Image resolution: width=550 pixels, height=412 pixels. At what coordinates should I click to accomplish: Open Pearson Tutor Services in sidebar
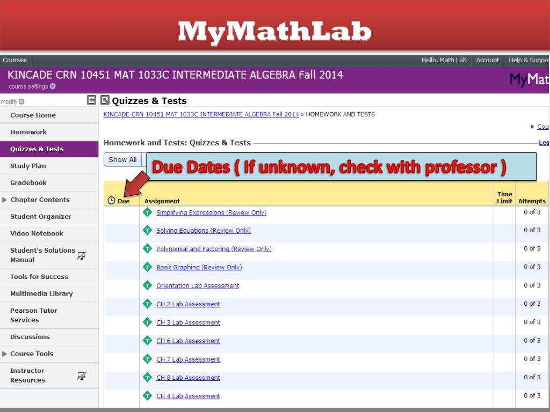point(49,315)
